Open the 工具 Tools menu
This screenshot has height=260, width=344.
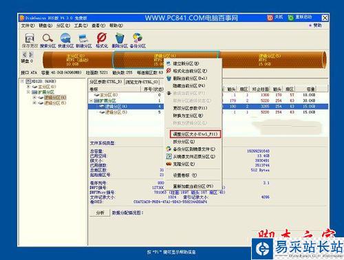(x=80, y=25)
